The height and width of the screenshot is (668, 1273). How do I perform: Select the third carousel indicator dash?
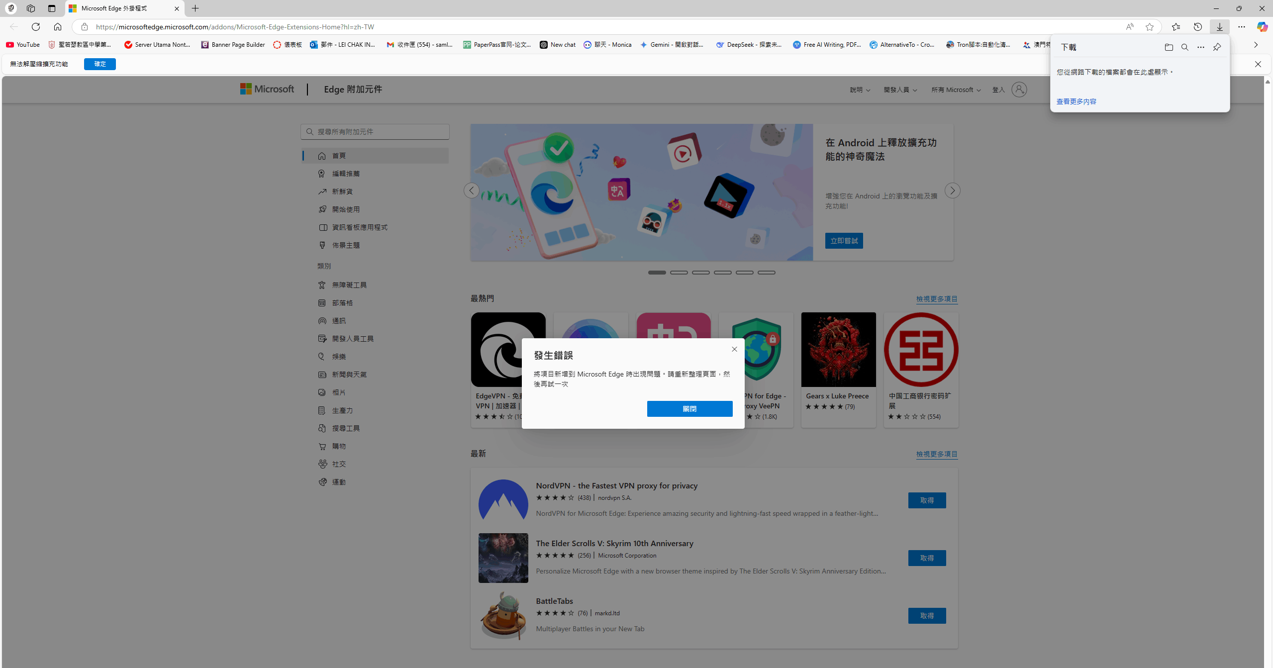(700, 273)
